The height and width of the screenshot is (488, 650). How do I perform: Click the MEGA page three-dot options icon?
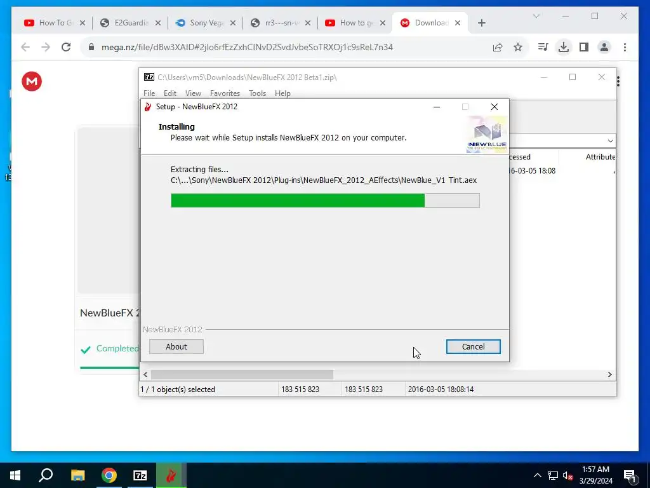[x=618, y=81]
